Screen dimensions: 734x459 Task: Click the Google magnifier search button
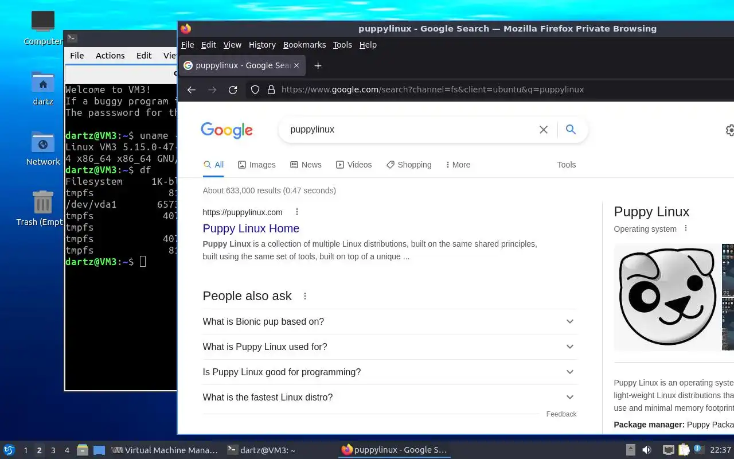(571, 130)
